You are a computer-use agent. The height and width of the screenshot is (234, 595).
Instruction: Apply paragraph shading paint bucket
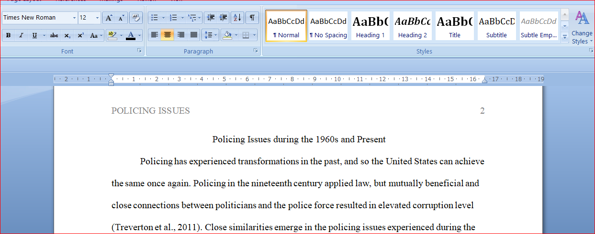(x=228, y=35)
